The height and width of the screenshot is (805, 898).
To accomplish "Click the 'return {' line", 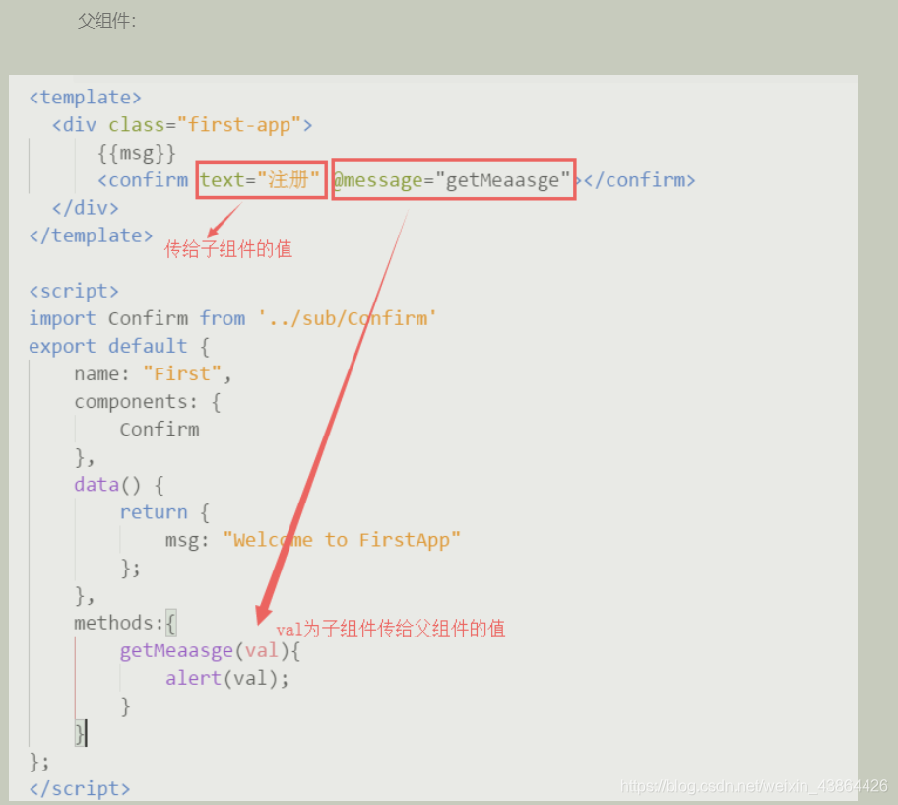I will (164, 512).
